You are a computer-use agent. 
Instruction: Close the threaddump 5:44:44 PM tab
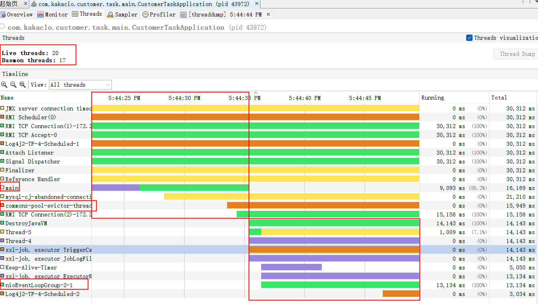click(x=268, y=14)
